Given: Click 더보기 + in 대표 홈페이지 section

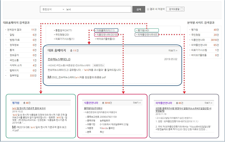Looking at the screenshot, I should [x=173, y=50].
